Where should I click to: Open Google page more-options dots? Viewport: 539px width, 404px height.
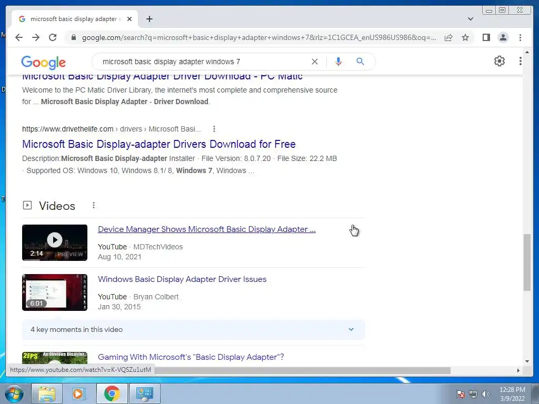click(521, 61)
